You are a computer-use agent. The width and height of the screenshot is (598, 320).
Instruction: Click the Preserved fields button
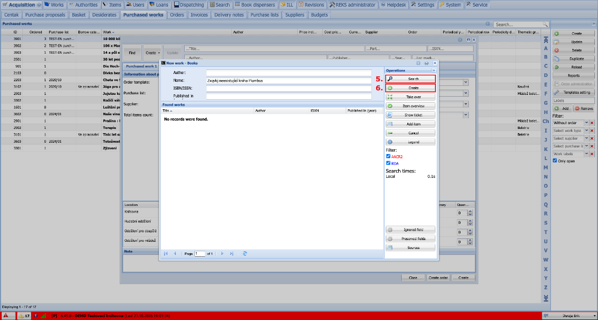point(410,238)
